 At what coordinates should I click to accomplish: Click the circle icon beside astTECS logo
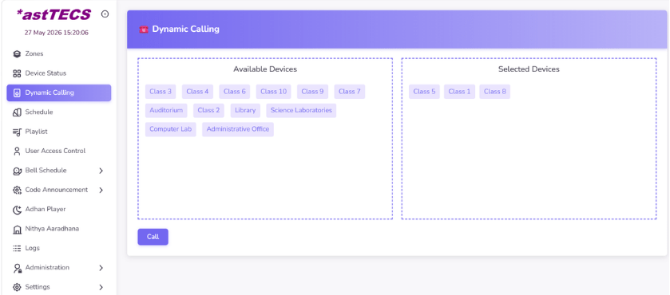(x=105, y=14)
